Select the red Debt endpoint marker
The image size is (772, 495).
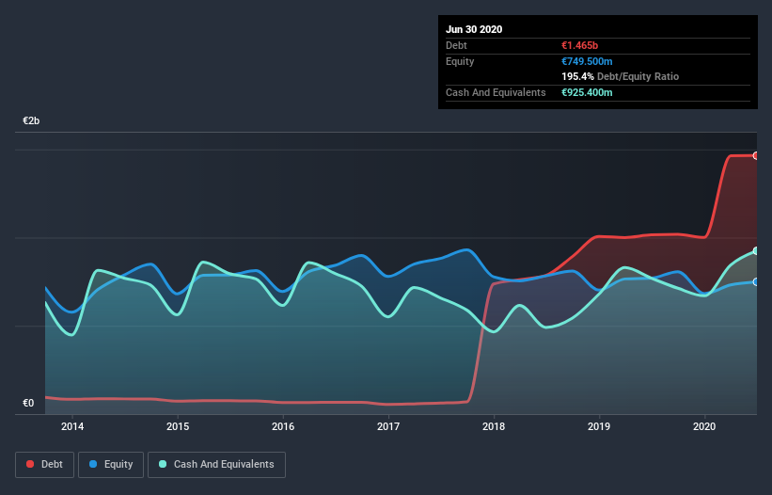tap(756, 155)
